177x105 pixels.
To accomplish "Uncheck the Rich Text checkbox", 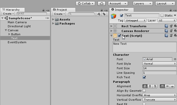I will [x=144, y=77].
